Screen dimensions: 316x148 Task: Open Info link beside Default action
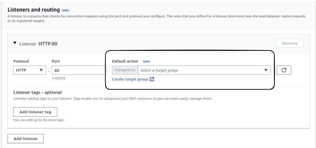(x=146, y=61)
